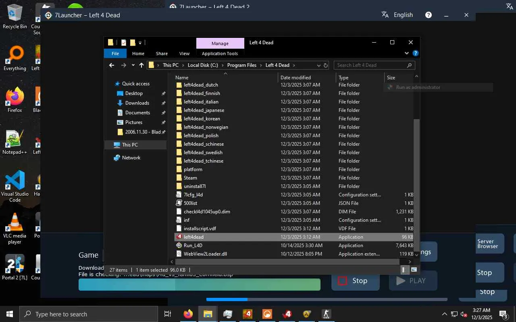This screenshot has width=516, height=322.
Task: Switch Explorer to large icons view with the status bar toggle
Action: 414,270
